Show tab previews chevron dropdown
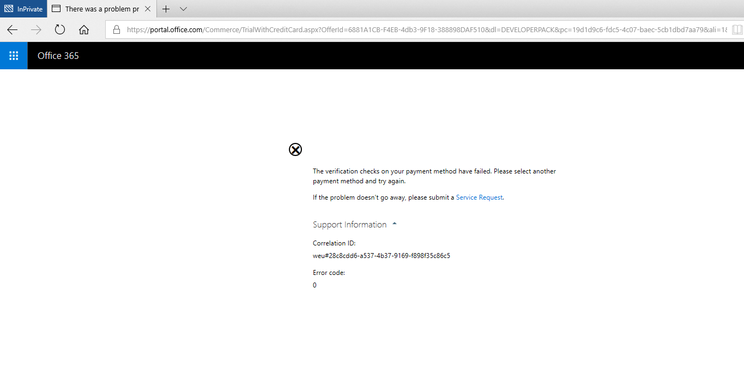 click(183, 9)
